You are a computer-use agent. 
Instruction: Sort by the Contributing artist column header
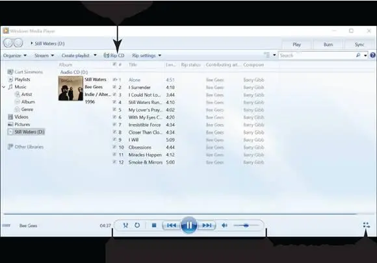223,64
